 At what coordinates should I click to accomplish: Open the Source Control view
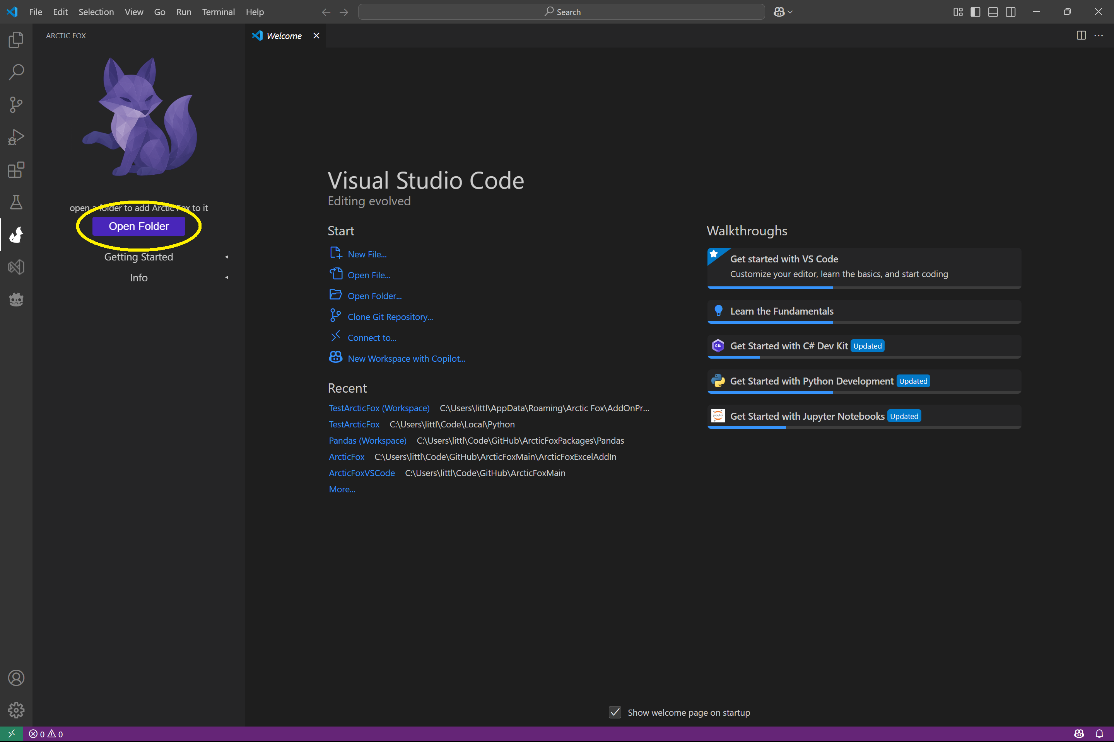point(16,105)
